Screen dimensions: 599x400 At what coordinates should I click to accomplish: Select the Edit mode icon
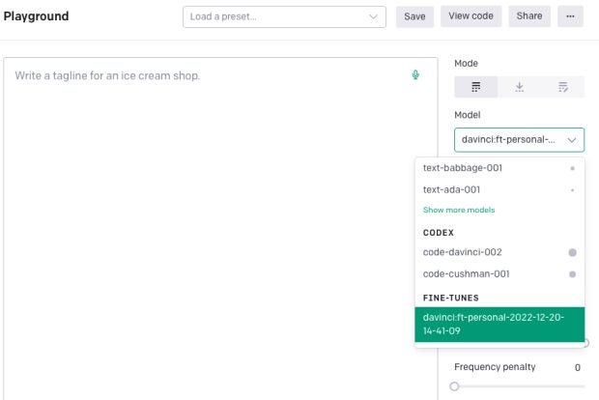tap(562, 87)
